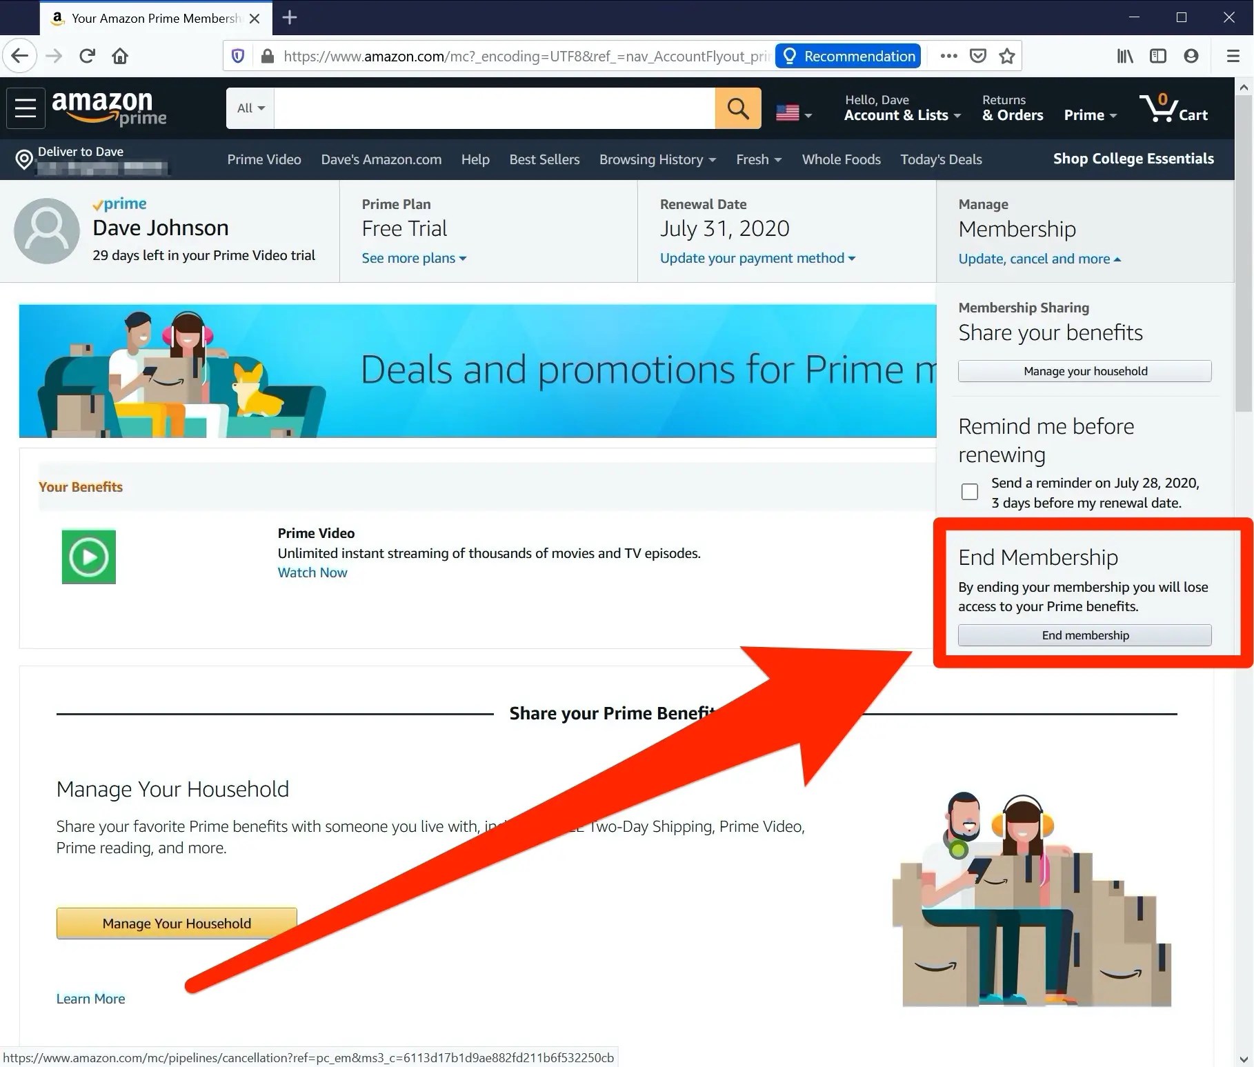Viewport: 1254px width, 1067px height.
Task: Click the tracking protection shield icon
Action: [x=238, y=56]
